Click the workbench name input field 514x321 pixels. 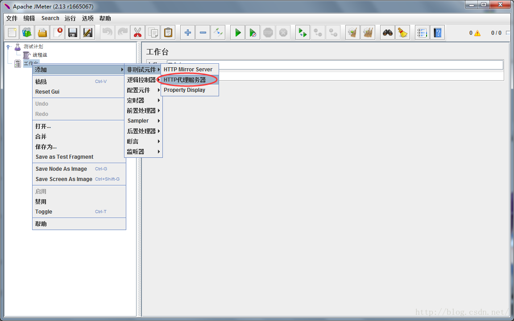pos(335,65)
